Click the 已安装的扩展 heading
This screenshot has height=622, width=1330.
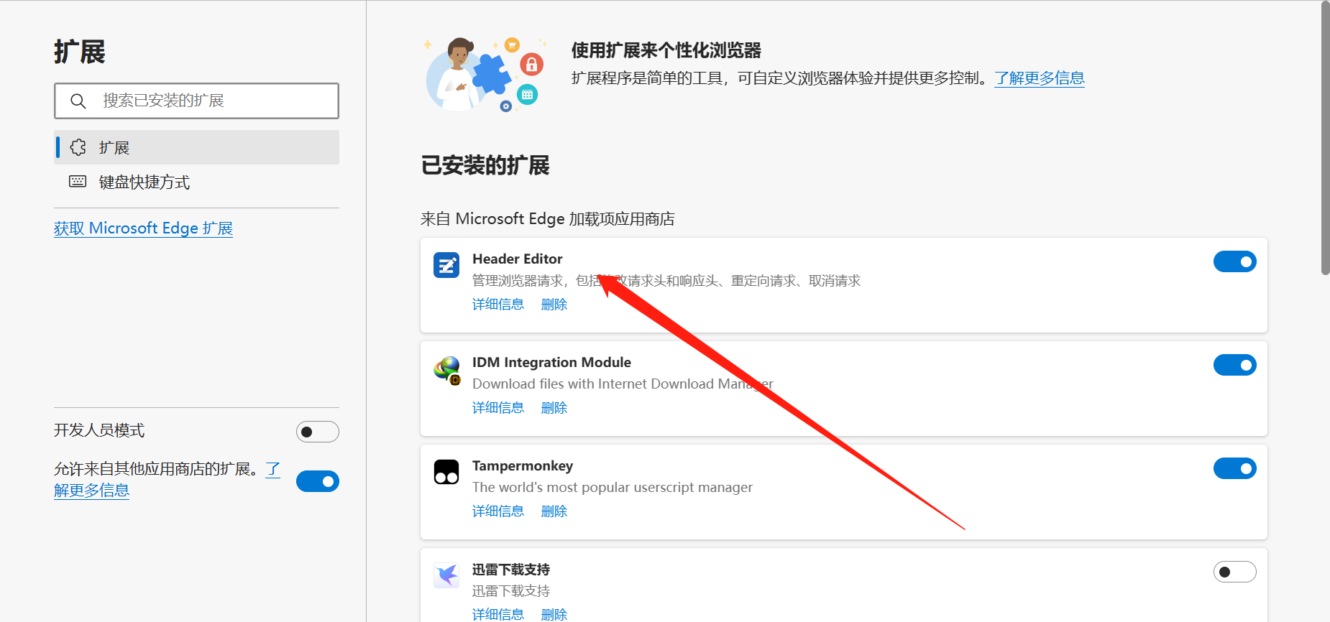[485, 165]
